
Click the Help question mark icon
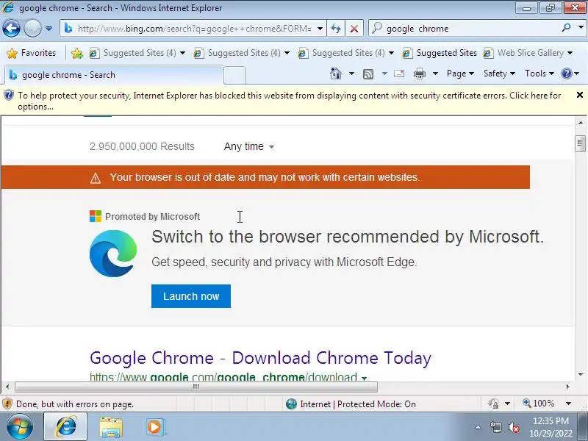[566, 73]
